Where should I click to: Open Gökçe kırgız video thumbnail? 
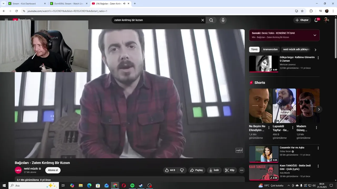[x=264, y=64]
